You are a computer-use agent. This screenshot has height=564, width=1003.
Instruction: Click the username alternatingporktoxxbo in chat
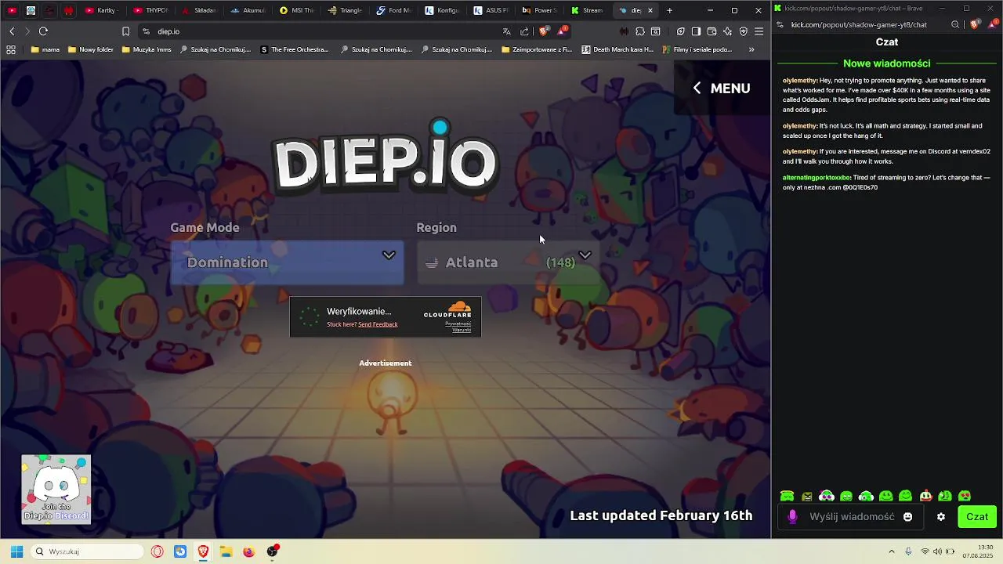coord(817,178)
